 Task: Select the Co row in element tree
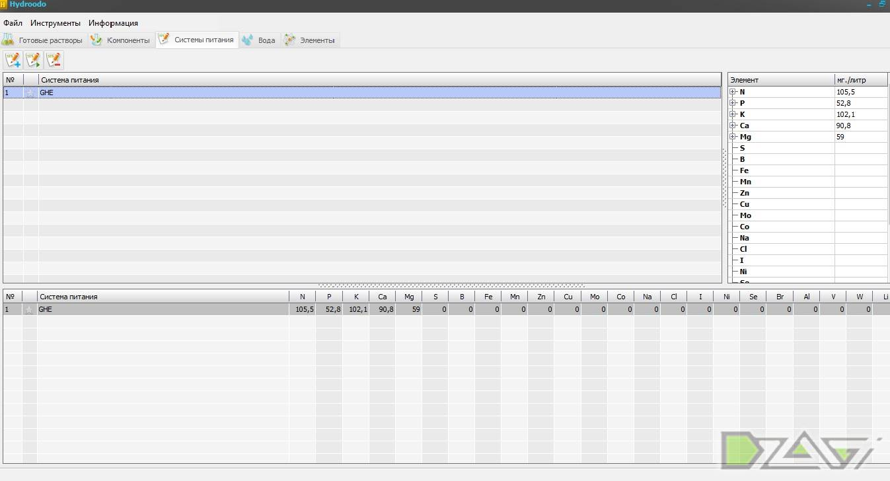[x=807, y=227]
